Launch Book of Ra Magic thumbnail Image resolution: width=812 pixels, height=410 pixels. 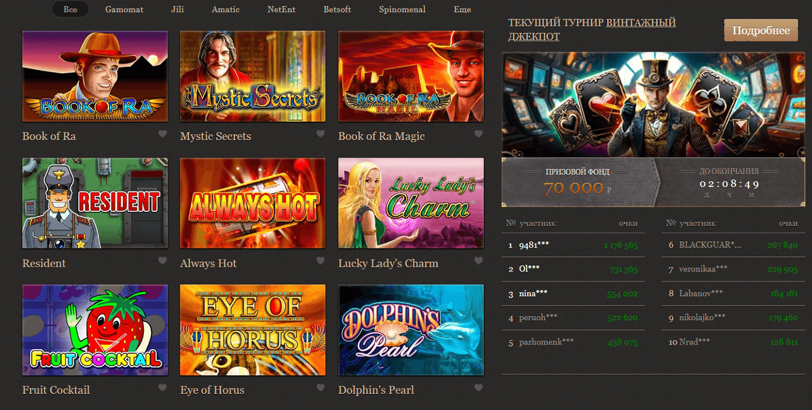(411, 76)
